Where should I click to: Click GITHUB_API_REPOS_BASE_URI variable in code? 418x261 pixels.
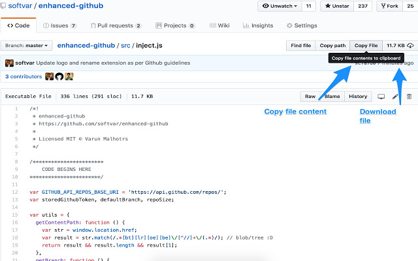tap(80, 192)
